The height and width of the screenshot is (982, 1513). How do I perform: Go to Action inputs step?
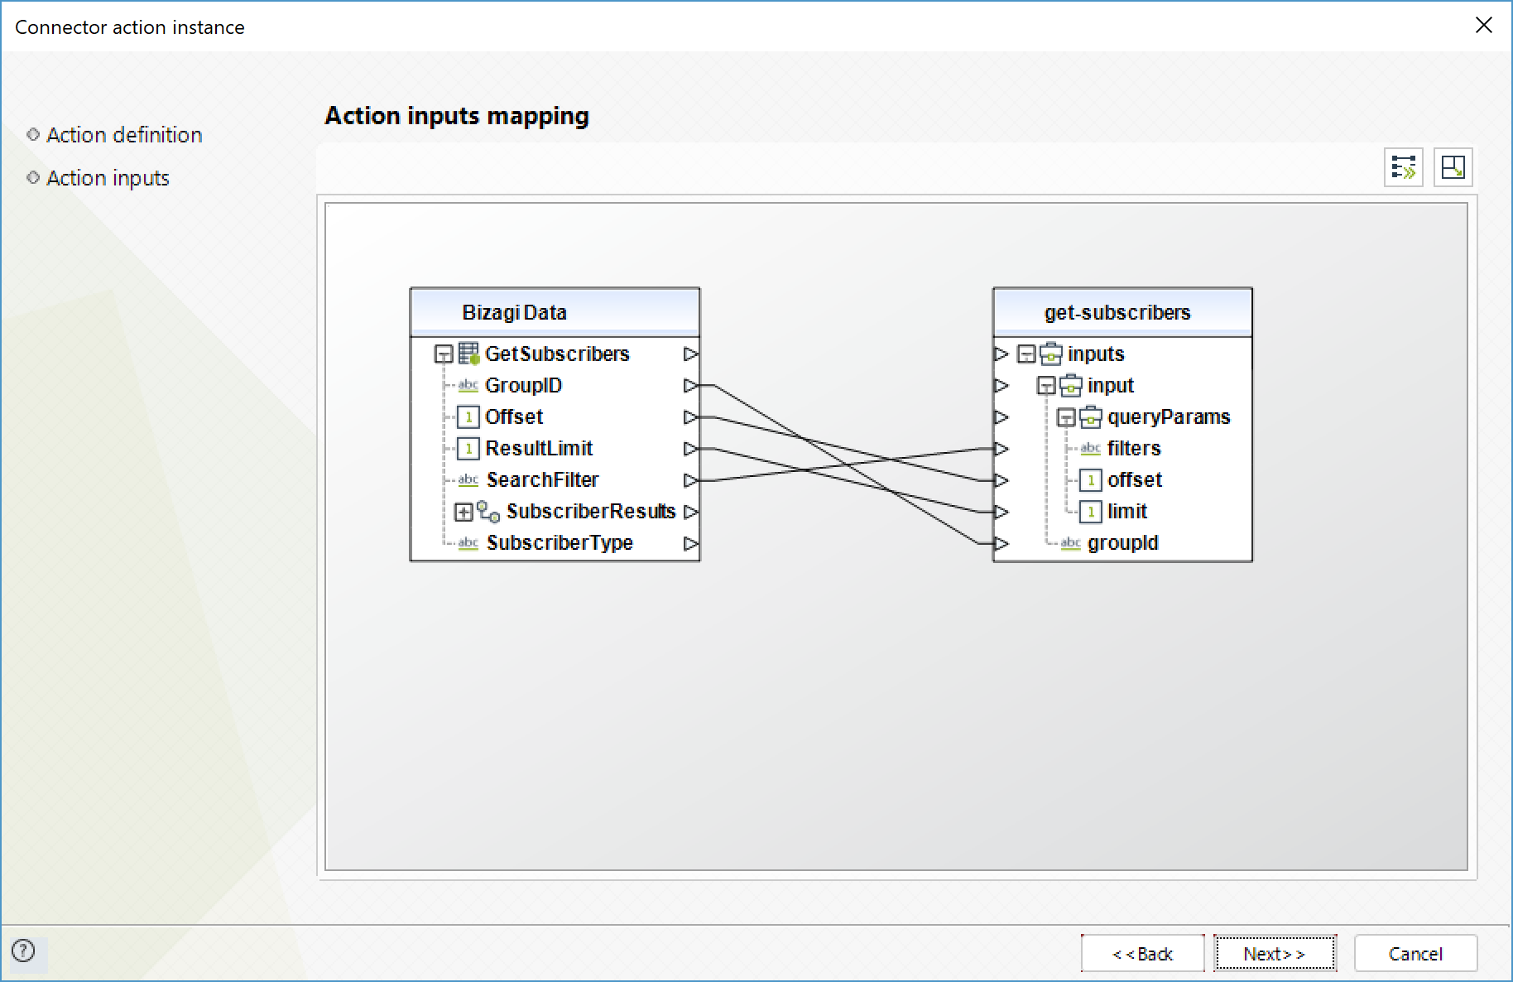coord(108,178)
